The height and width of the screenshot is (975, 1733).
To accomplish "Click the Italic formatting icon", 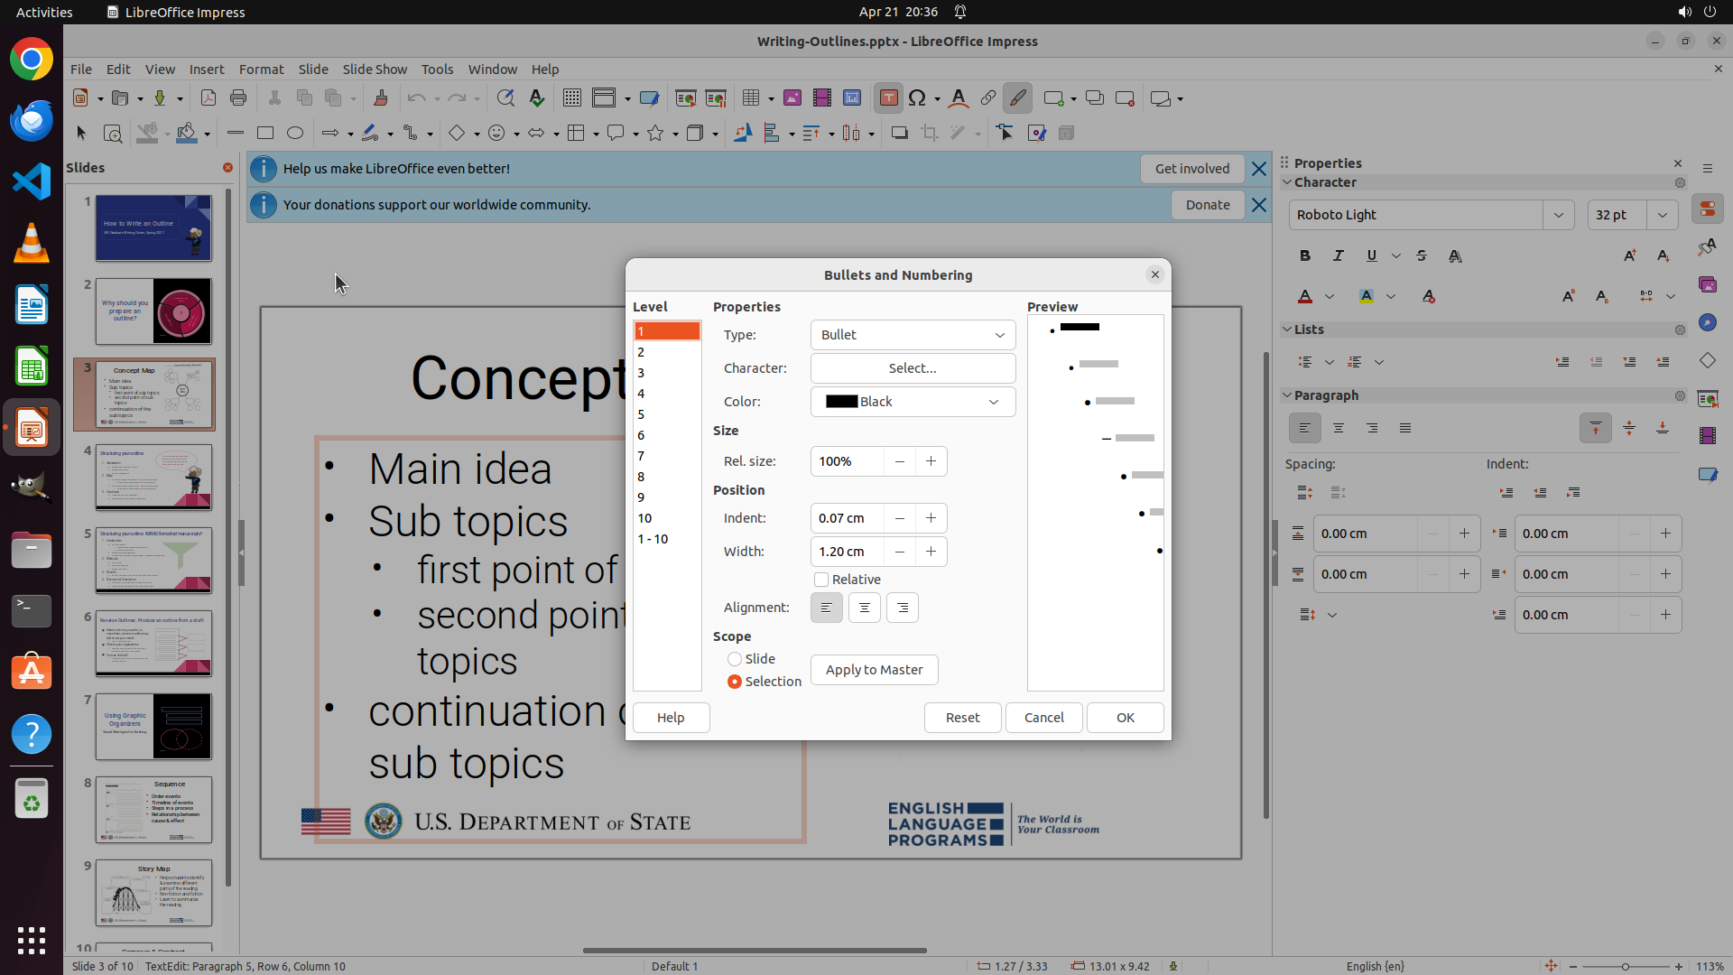I will [1338, 255].
